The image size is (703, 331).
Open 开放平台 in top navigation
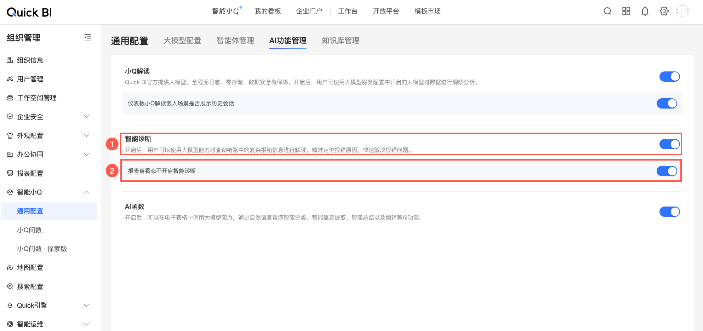pos(386,11)
